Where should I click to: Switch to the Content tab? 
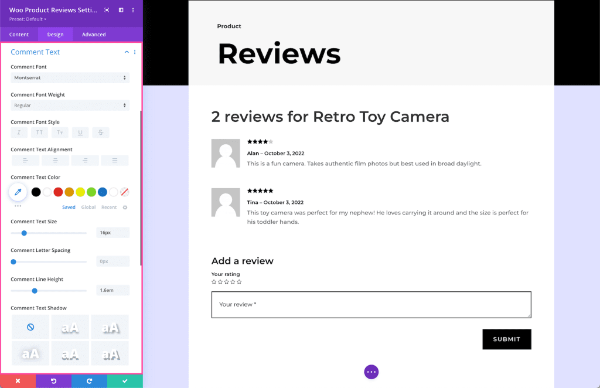(19, 34)
